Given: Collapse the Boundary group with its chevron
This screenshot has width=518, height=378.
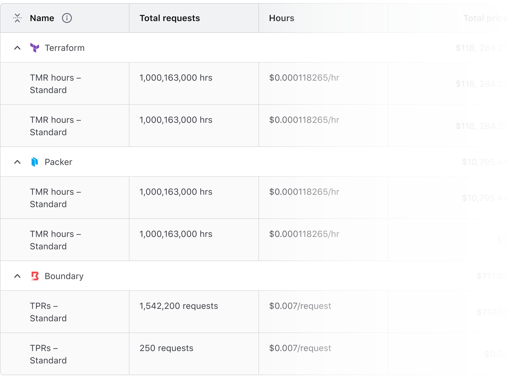Looking at the screenshot, I should [17, 276].
